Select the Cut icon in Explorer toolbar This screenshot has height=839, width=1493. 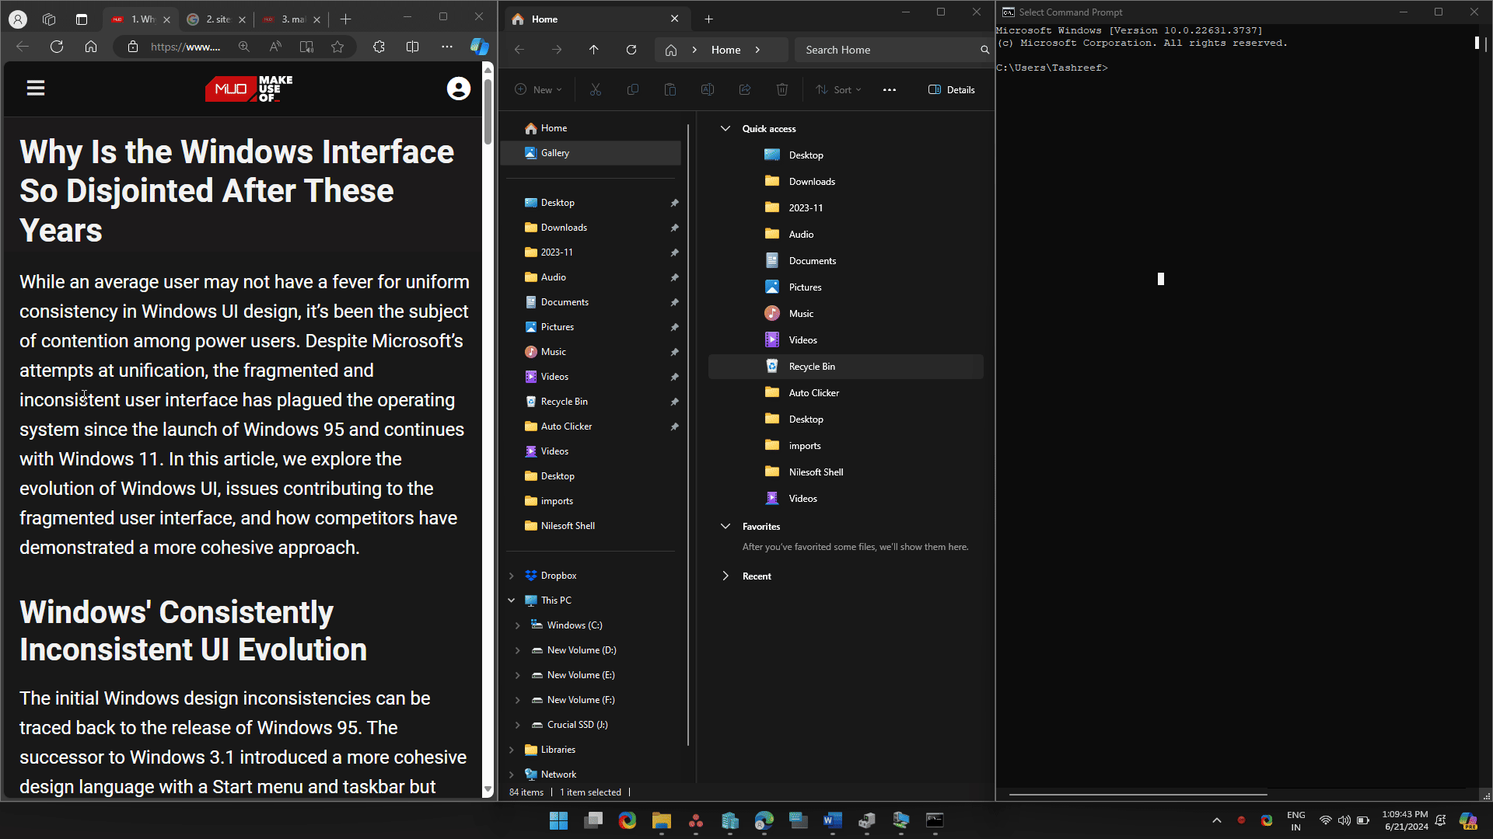click(x=596, y=89)
